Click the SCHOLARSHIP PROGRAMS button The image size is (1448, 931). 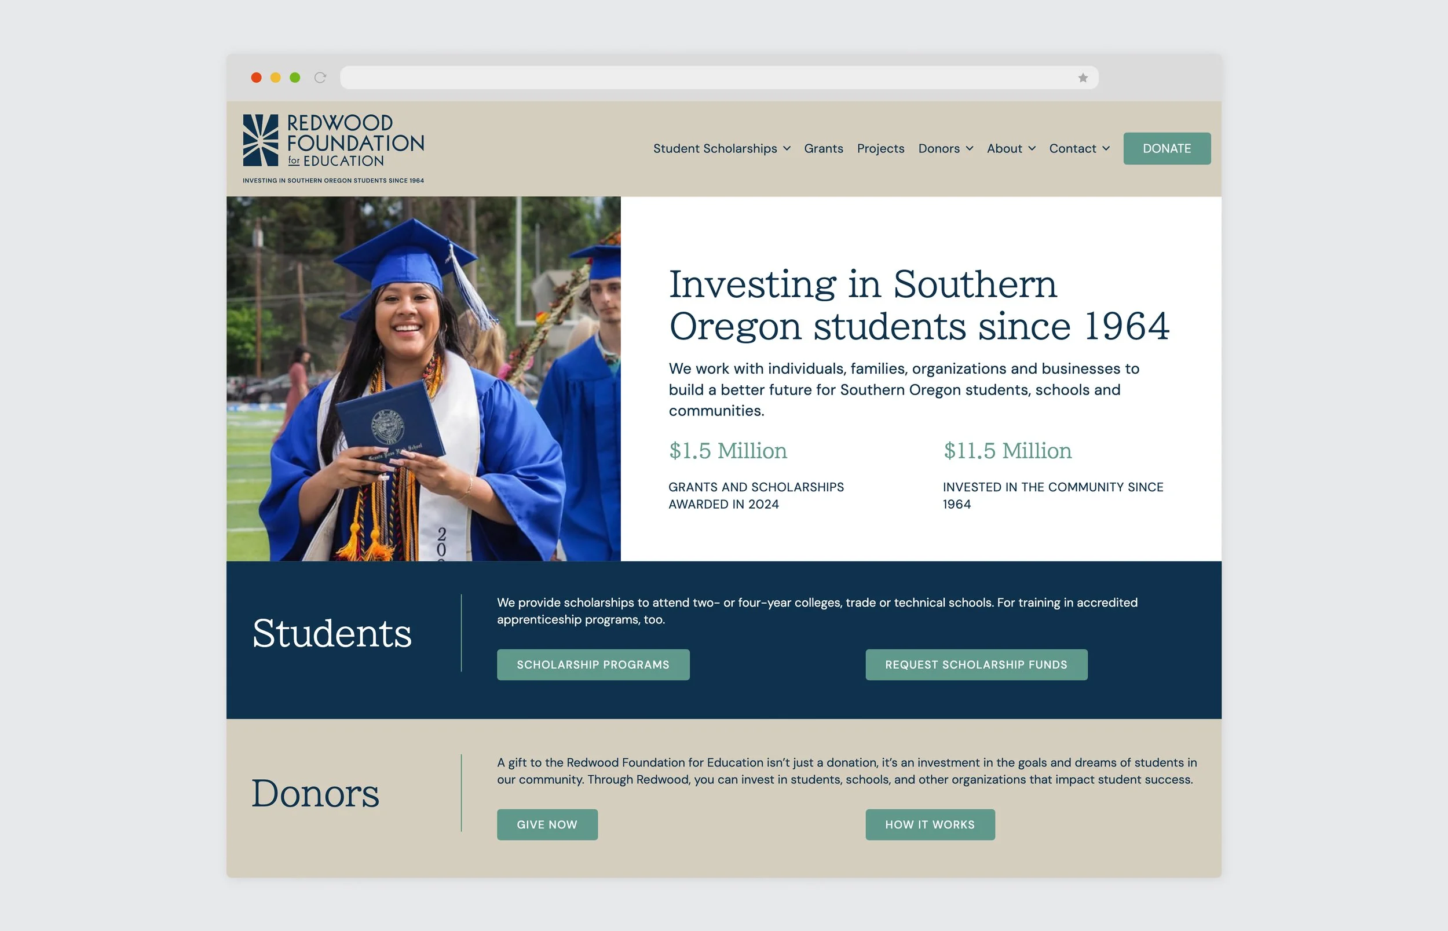click(x=593, y=665)
